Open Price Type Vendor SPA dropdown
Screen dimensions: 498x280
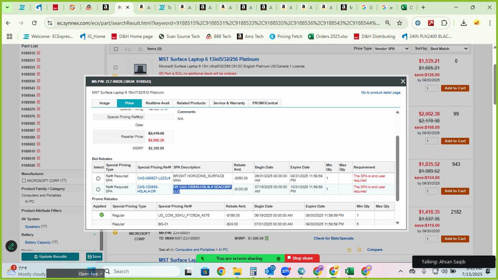(x=392, y=48)
